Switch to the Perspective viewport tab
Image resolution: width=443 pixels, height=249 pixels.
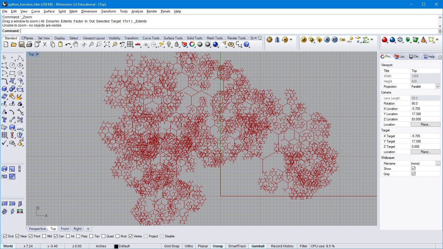(x=37, y=229)
